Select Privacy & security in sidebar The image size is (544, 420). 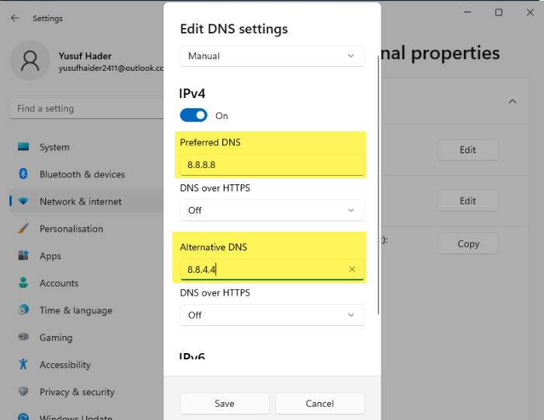(77, 392)
